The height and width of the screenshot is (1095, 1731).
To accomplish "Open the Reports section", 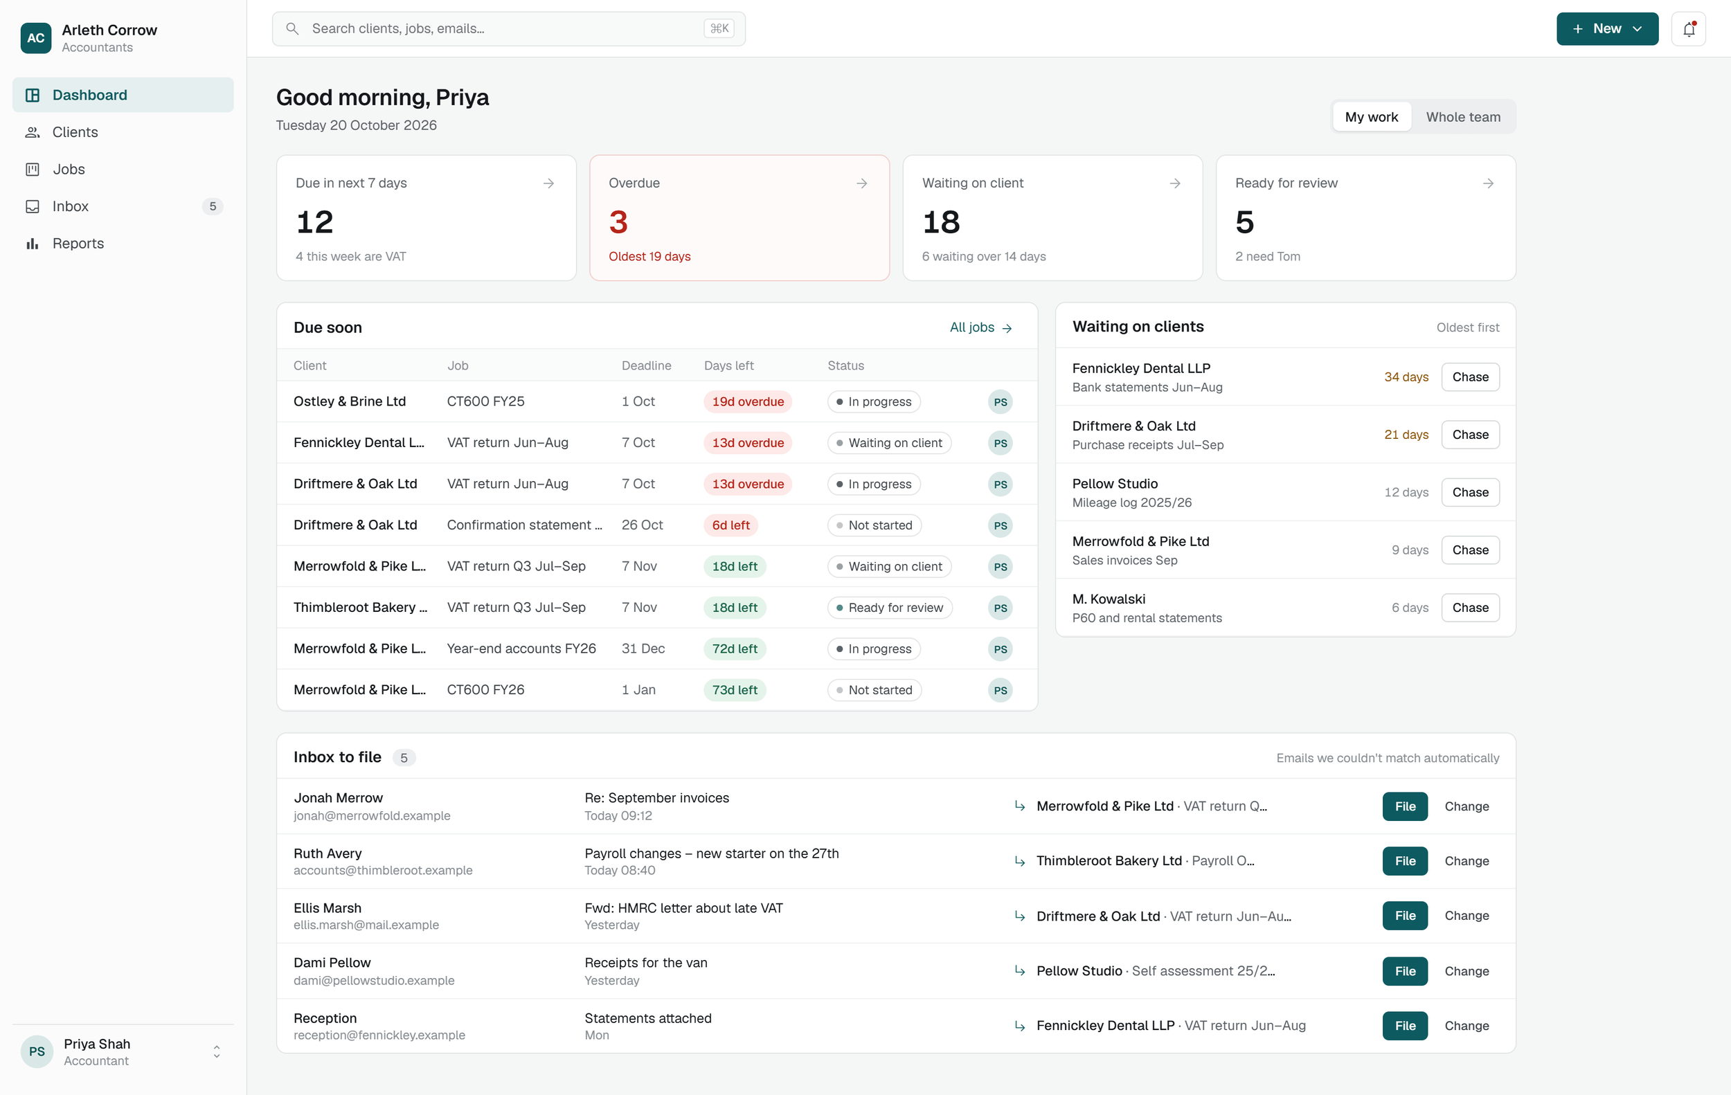I will tap(123, 244).
